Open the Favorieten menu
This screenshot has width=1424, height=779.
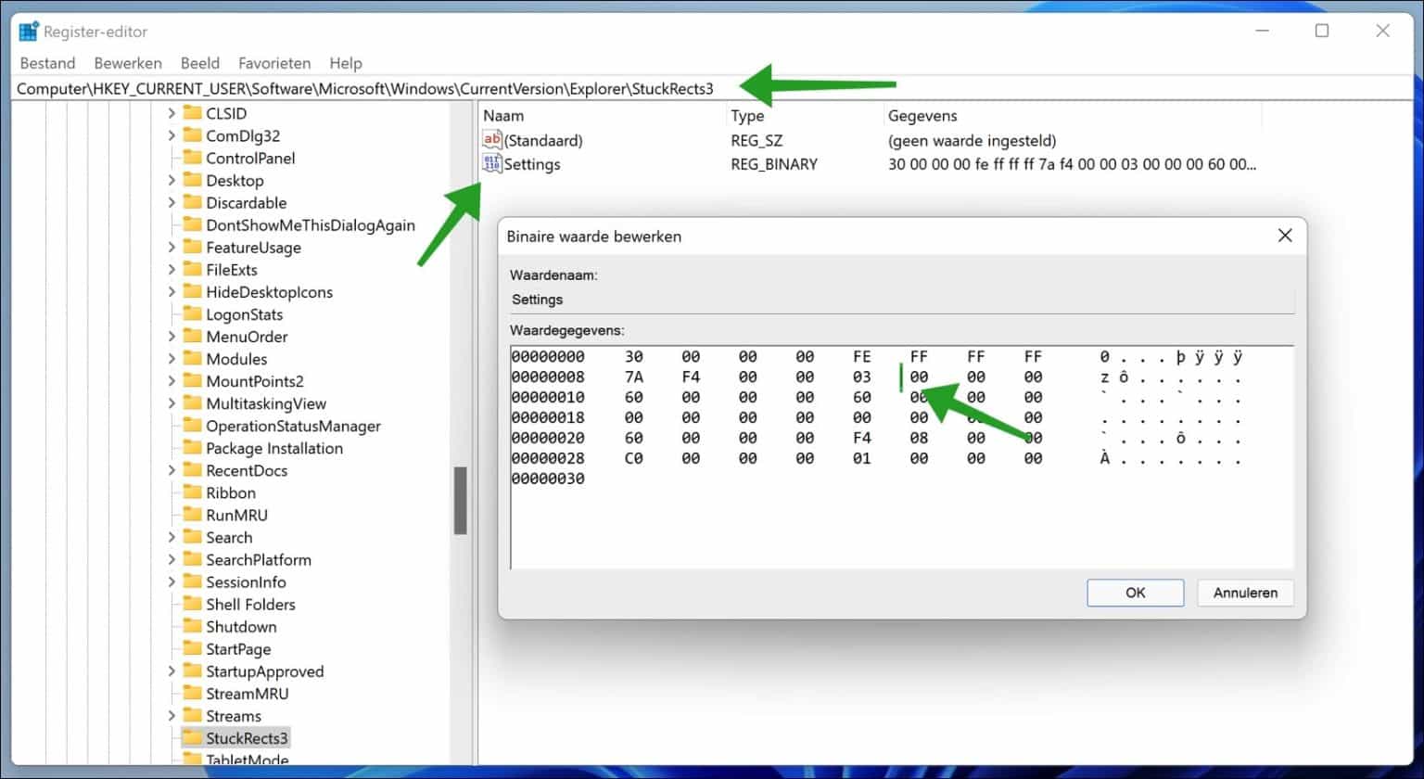273,63
